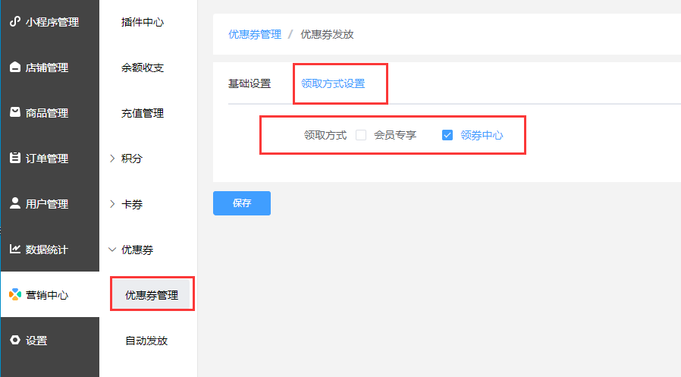Click the 会员专享 label text
This screenshot has width=681, height=377.
(395, 135)
